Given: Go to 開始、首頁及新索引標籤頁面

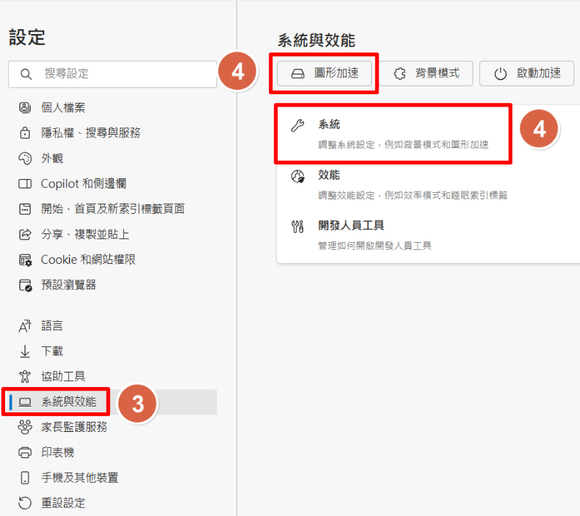Looking at the screenshot, I should coord(112,209).
